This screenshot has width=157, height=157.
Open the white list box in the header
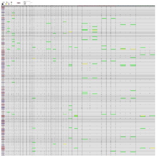pos(27,3)
